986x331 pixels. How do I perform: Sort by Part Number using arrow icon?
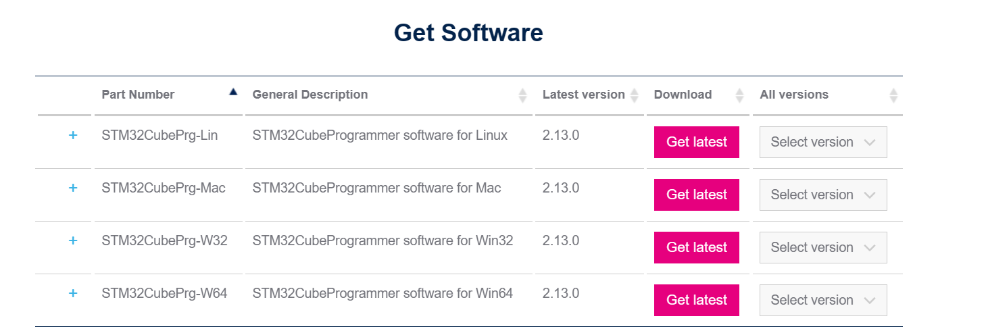pos(233,92)
